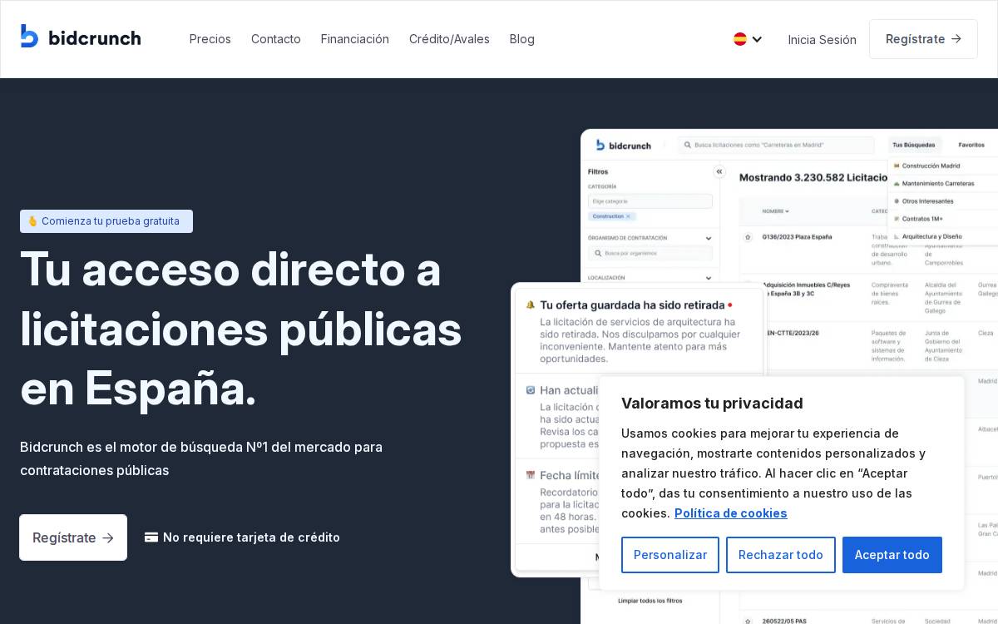Screen dimensions: 998x624
Task: Open the Contacto page link
Action: coord(276,39)
